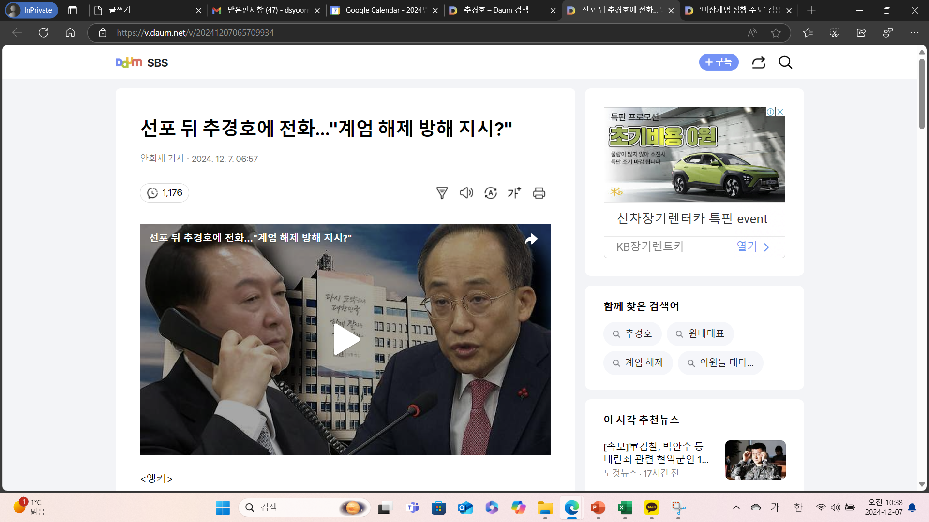Open Daum search magnifier icon
Viewport: 929px width, 522px height.
pyautogui.click(x=785, y=62)
